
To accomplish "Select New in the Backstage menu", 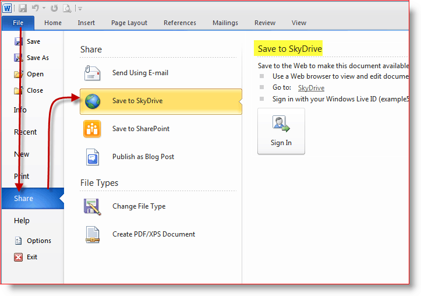I will (22, 154).
